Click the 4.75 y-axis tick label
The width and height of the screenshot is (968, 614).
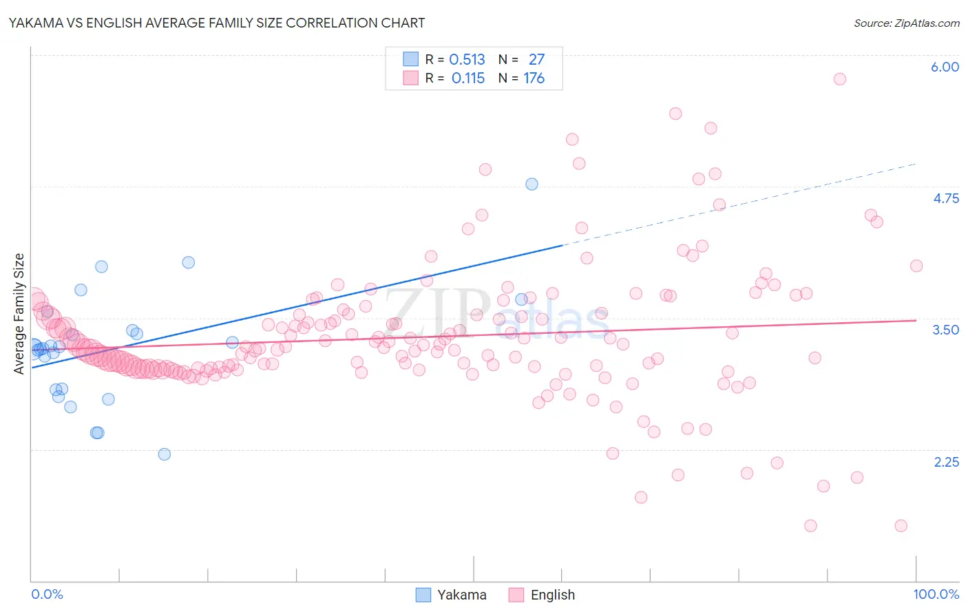[x=946, y=198]
